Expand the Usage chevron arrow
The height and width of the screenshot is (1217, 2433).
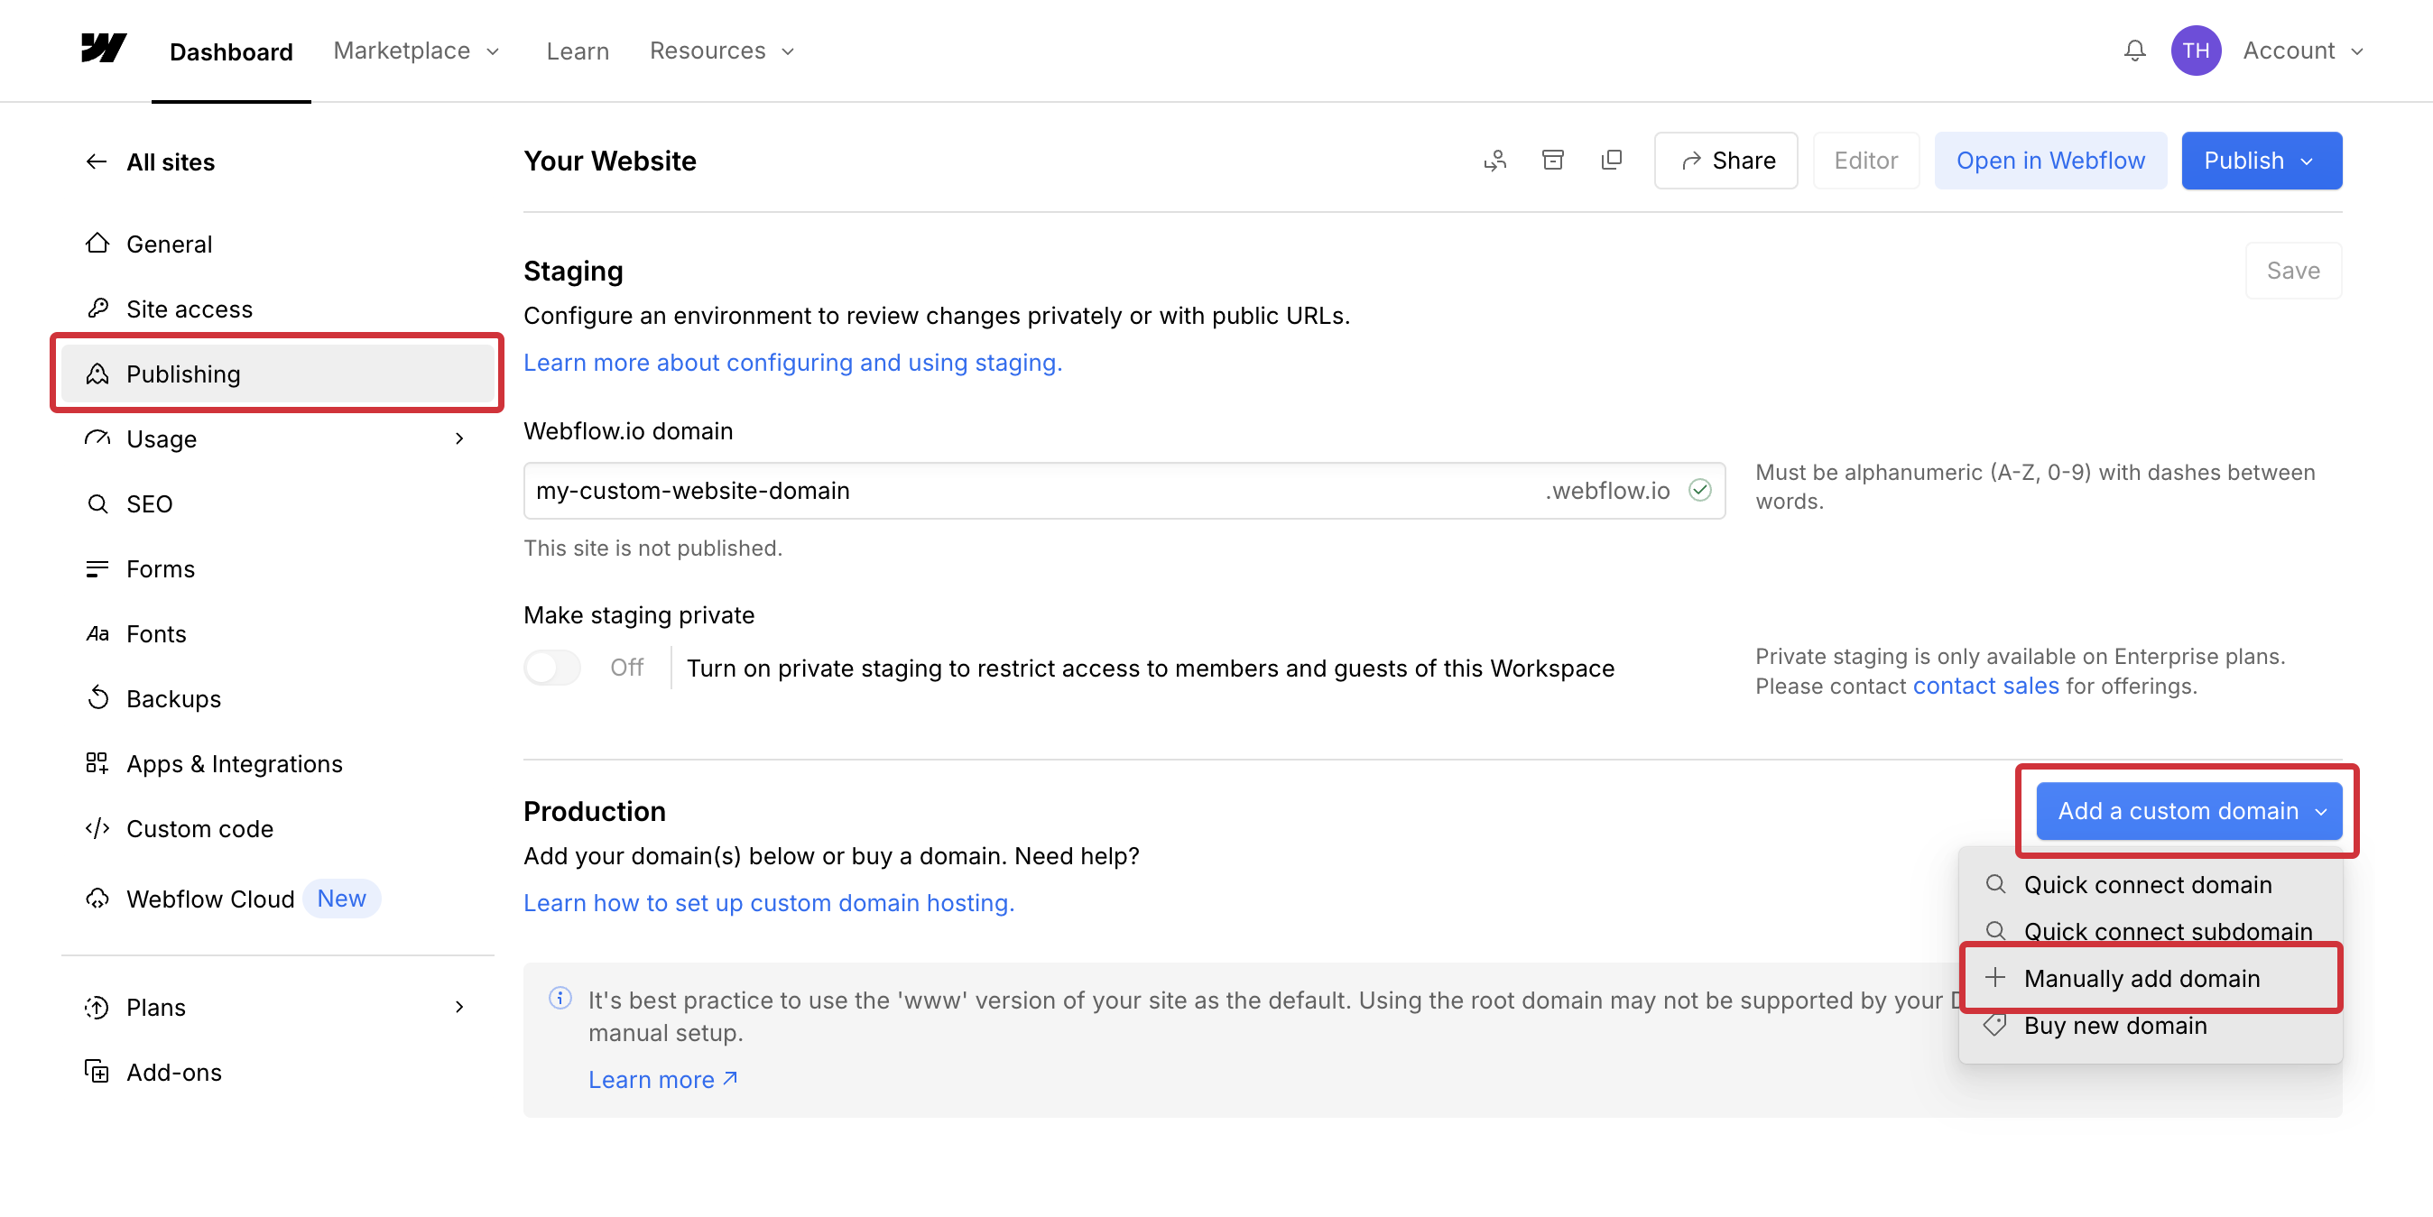pos(460,438)
